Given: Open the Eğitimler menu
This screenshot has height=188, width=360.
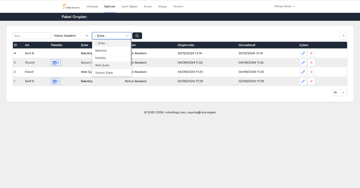Looking at the screenshot, I should [x=109, y=6].
